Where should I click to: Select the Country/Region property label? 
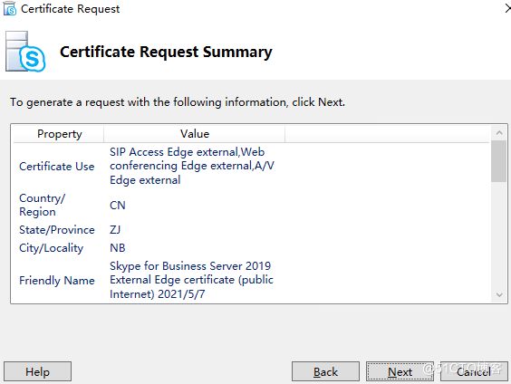(x=42, y=205)
